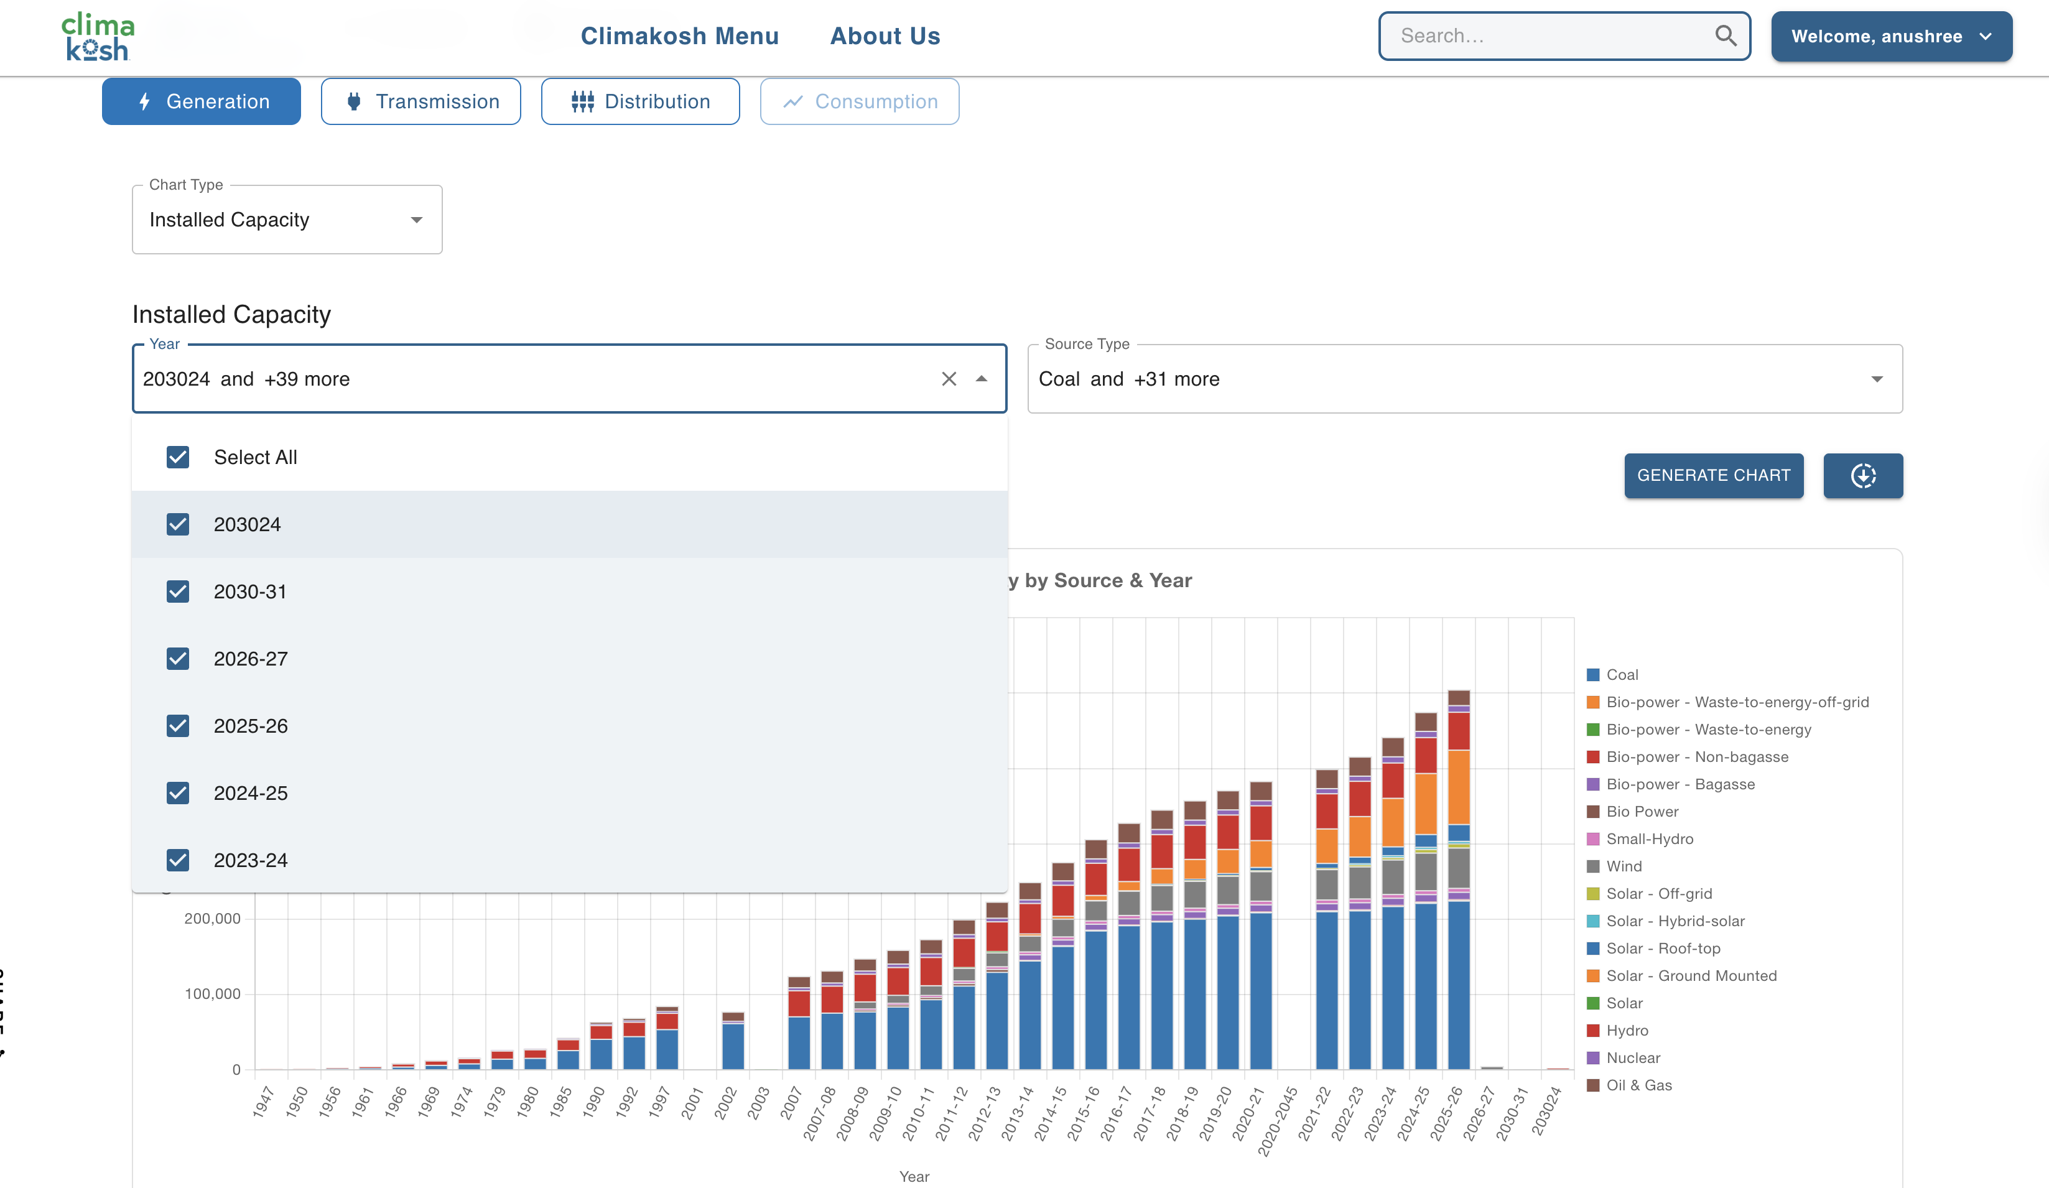Expand the Chart Type dropdown
The height and width of the screenshot is (1188, 2049).
point(287,220)
